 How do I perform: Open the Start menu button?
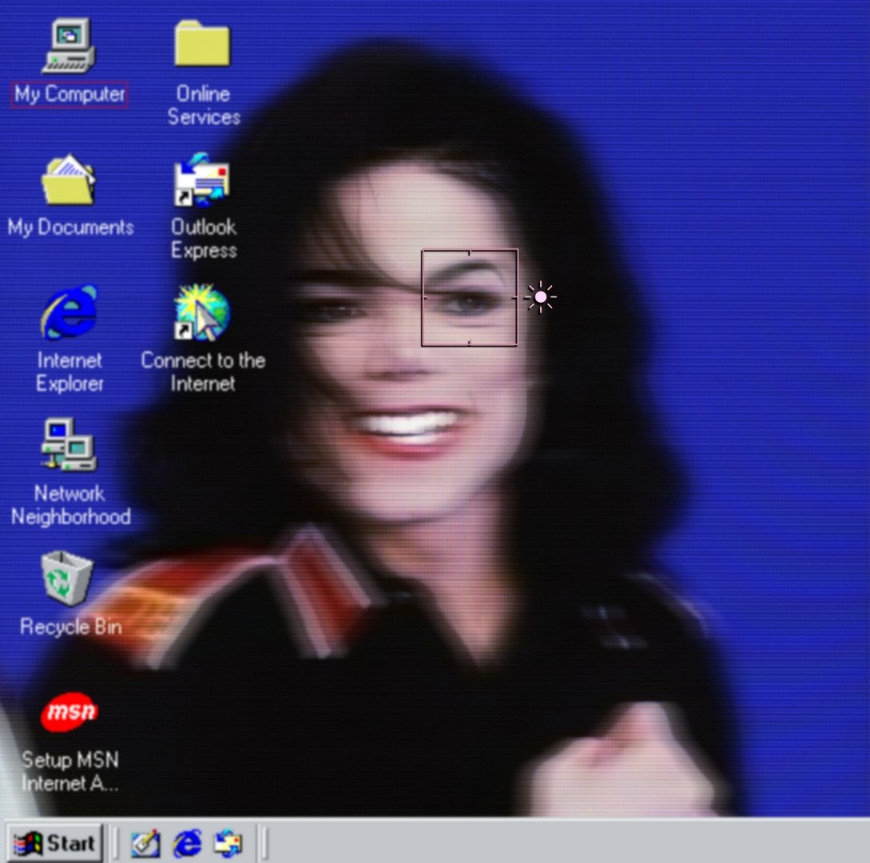(54, 844)
